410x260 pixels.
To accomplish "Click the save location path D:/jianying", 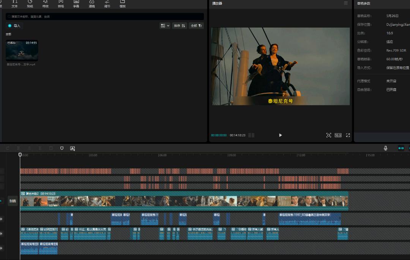I will coord(398,25).
